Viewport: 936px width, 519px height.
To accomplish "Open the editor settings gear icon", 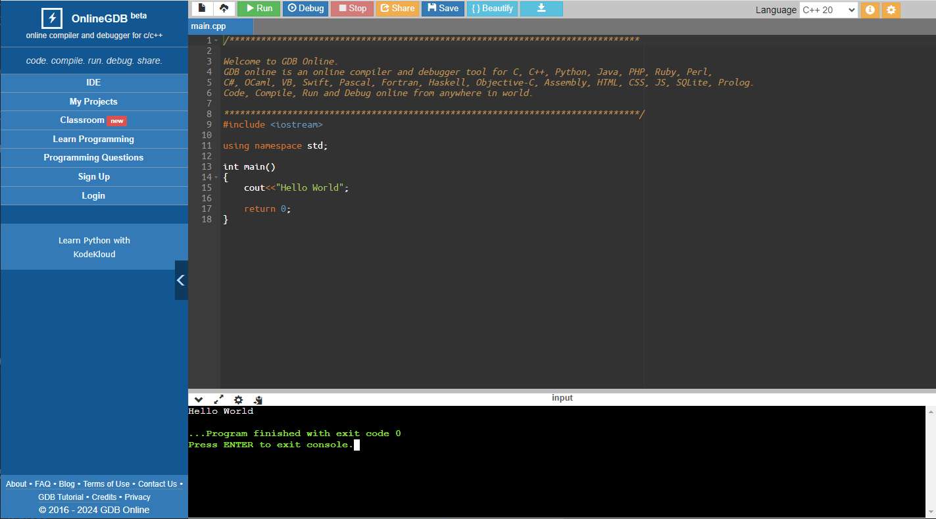I will [x=891, y=10].
